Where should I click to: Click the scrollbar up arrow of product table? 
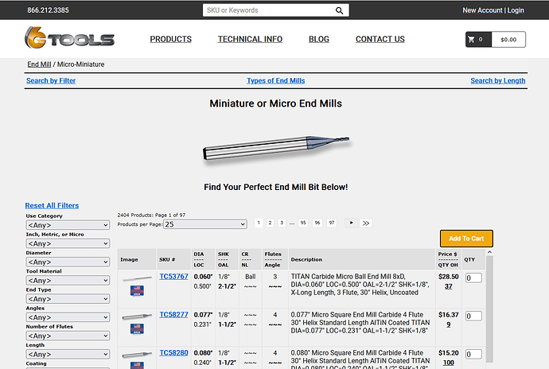point(489,252)
